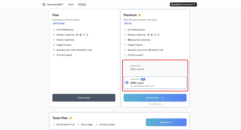Click the Team Plan heading
The image size is (241, 130).
[60, 118]
